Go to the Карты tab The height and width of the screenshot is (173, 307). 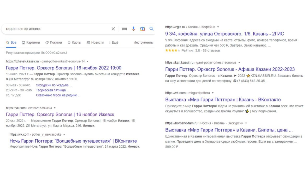pyautogui.click(x=74, y=43)
